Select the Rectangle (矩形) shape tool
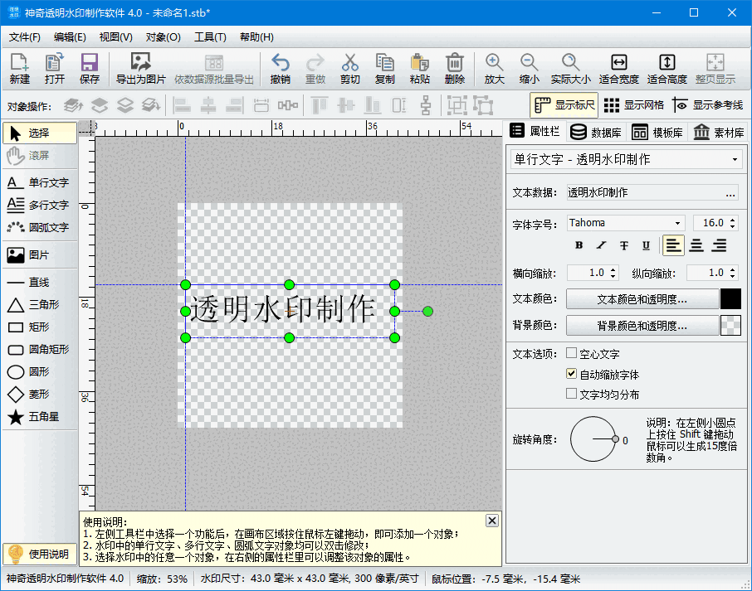 click(38, 328)
